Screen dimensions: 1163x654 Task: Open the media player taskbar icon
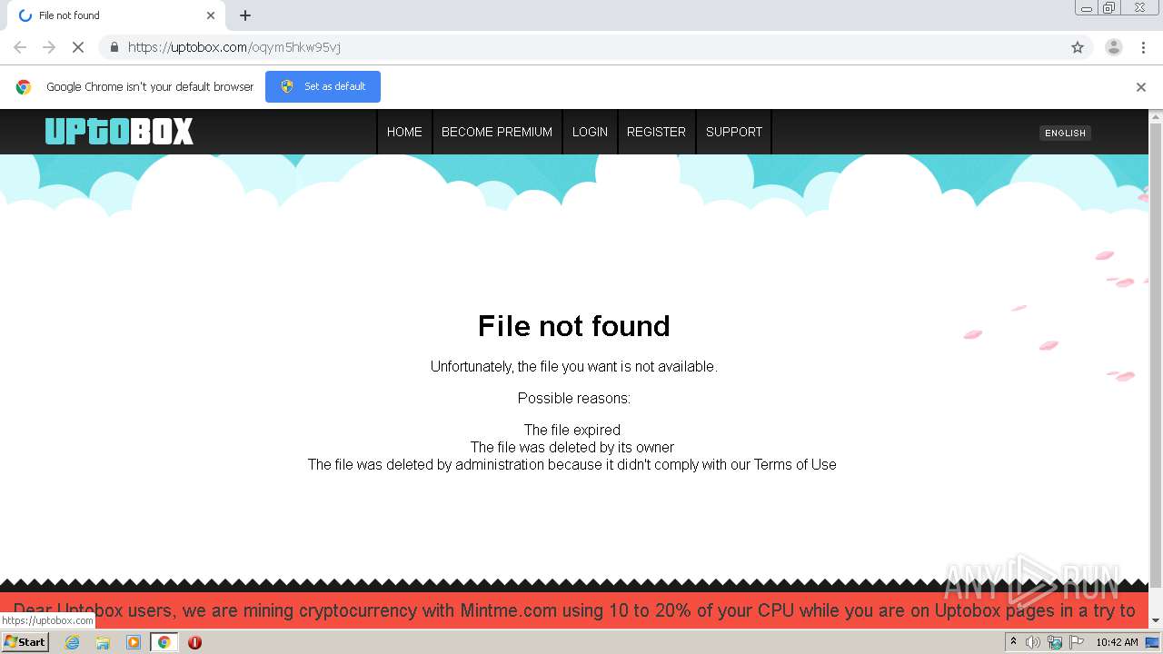(133, 642)
